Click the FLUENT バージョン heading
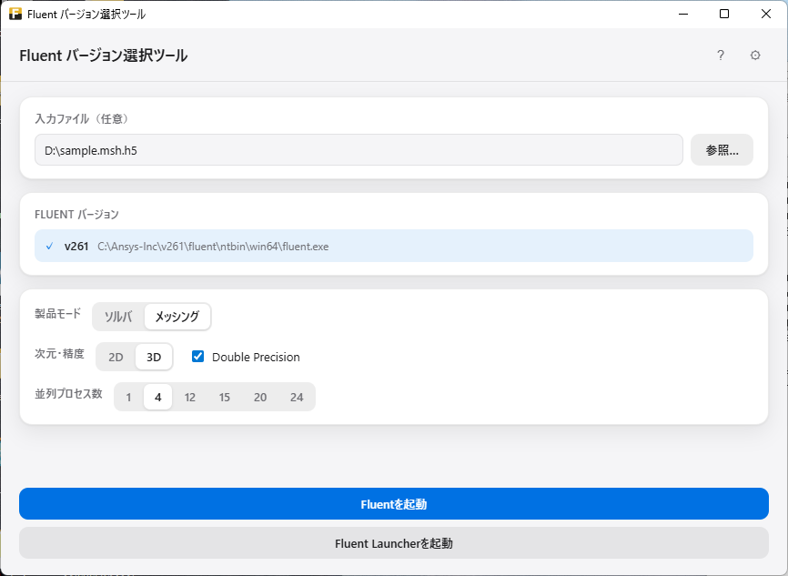This screenshot has width=788, height=576. (76, 215)
